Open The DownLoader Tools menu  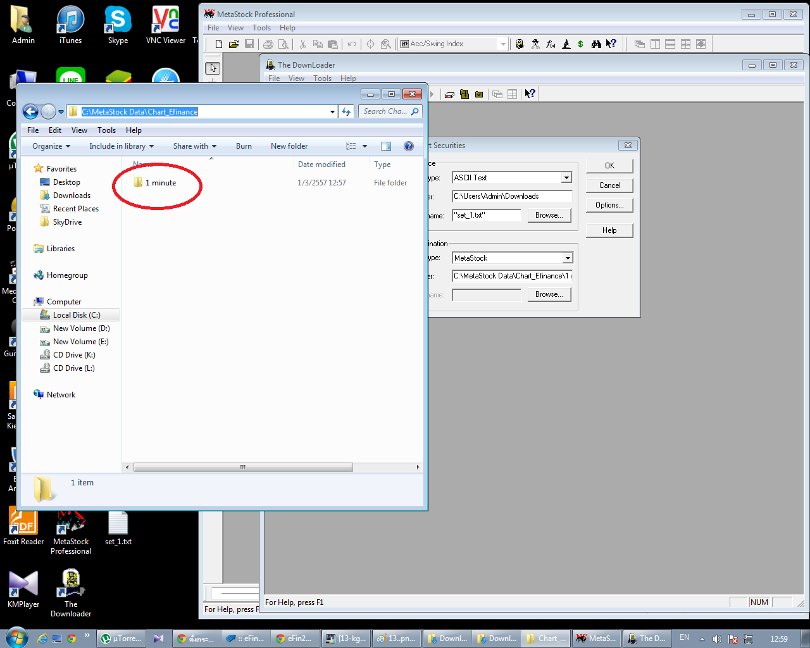click(x=322, y=78)
